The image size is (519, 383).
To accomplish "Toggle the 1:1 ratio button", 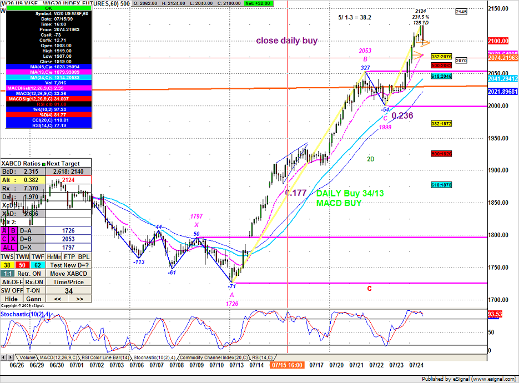I will point(7,274).
